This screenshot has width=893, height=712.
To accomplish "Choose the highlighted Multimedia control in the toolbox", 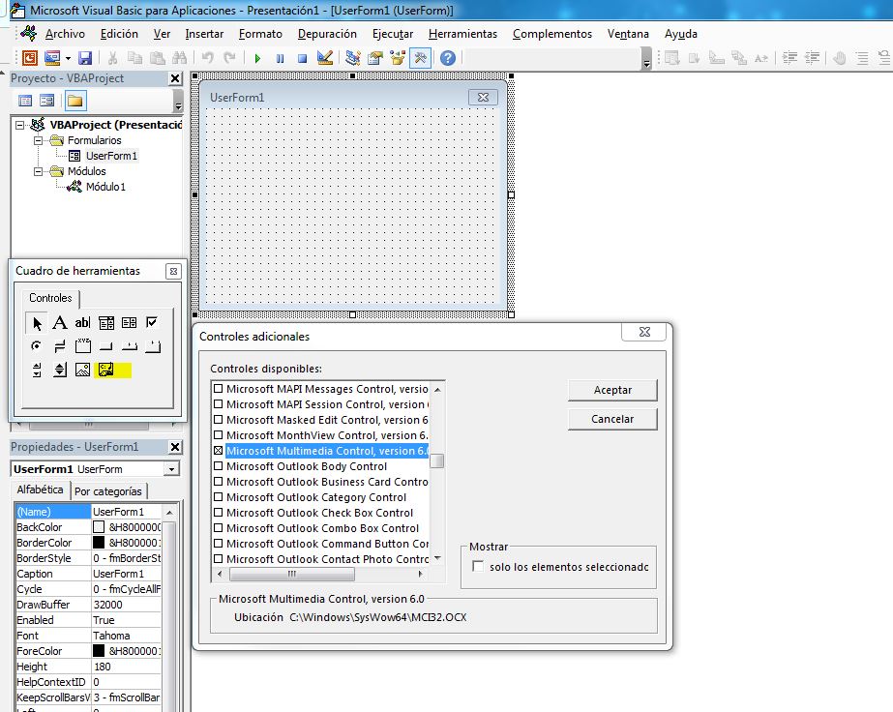I will pyautogui.click(x=105, y=371).
